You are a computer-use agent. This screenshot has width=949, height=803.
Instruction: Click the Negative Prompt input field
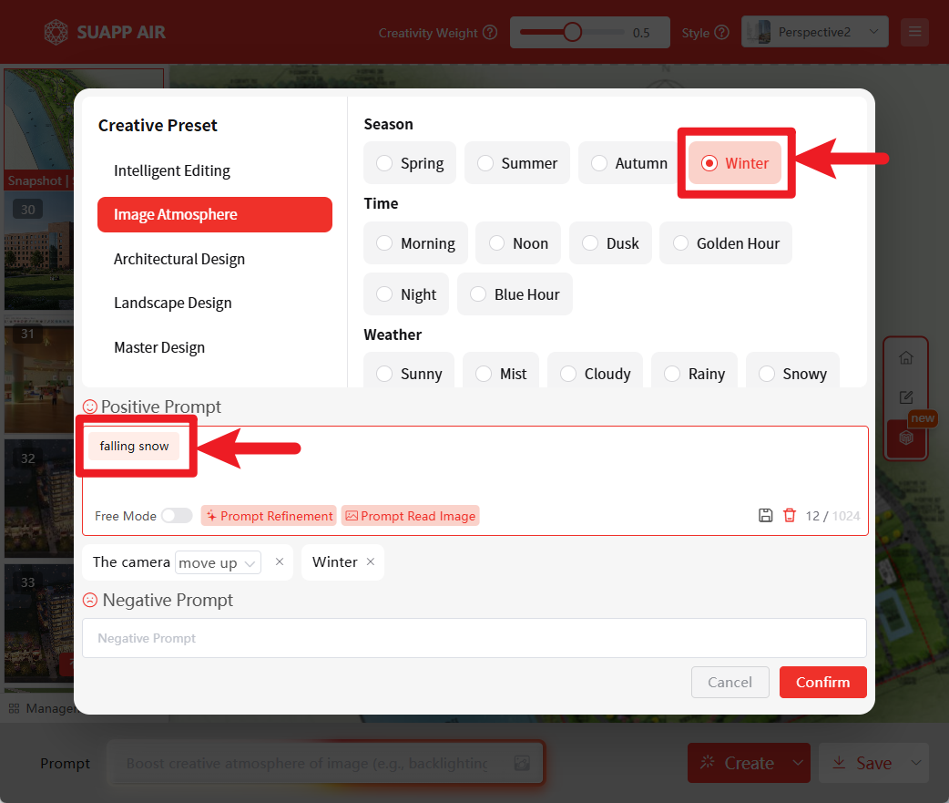point(474,638)
